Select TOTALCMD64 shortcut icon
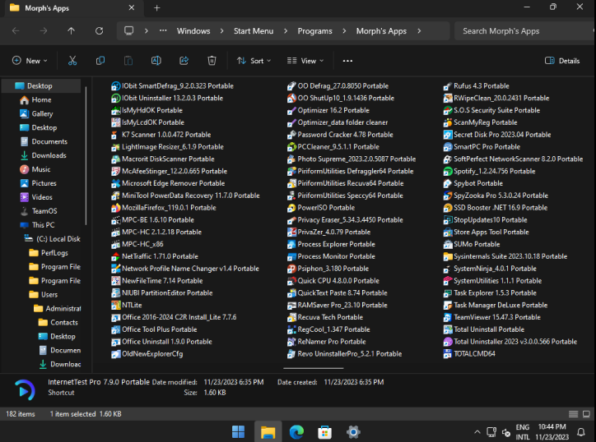Viewport: 596px width, 442px height. click(448, 354)
